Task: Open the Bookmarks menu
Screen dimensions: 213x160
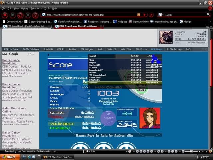Action: pos(36,8)
